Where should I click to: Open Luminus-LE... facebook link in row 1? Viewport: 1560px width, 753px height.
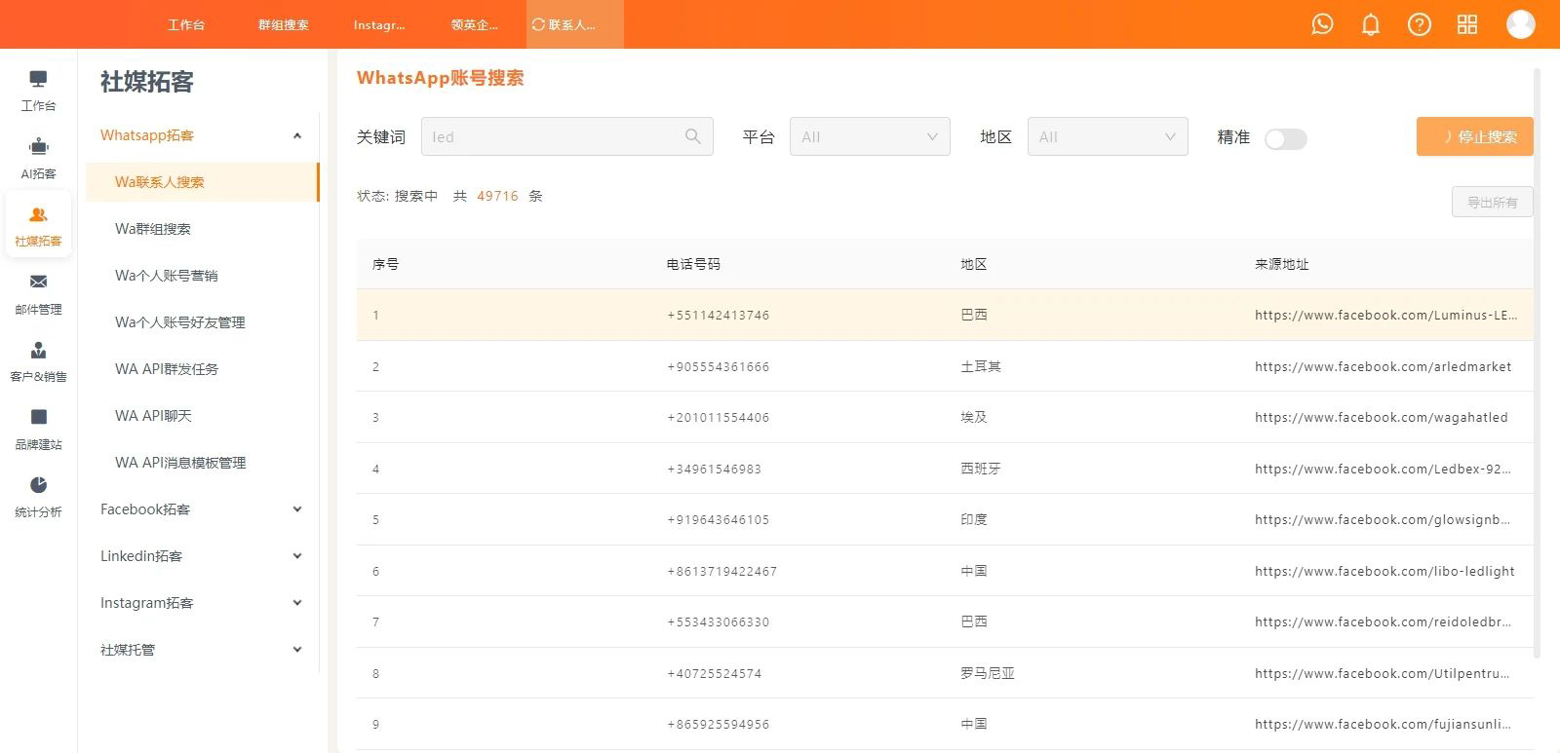(1385, 315)
